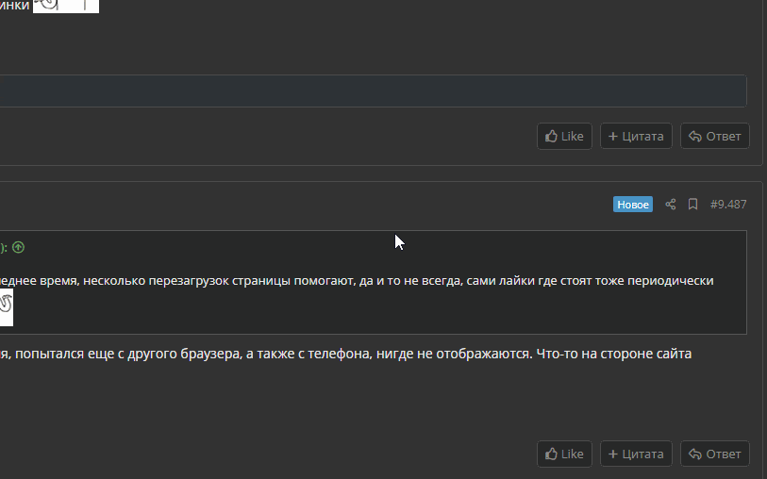Click the quoted text about перезагрузок страницы
The width and height of the screenshot is (767, 479).
(357, 281)
